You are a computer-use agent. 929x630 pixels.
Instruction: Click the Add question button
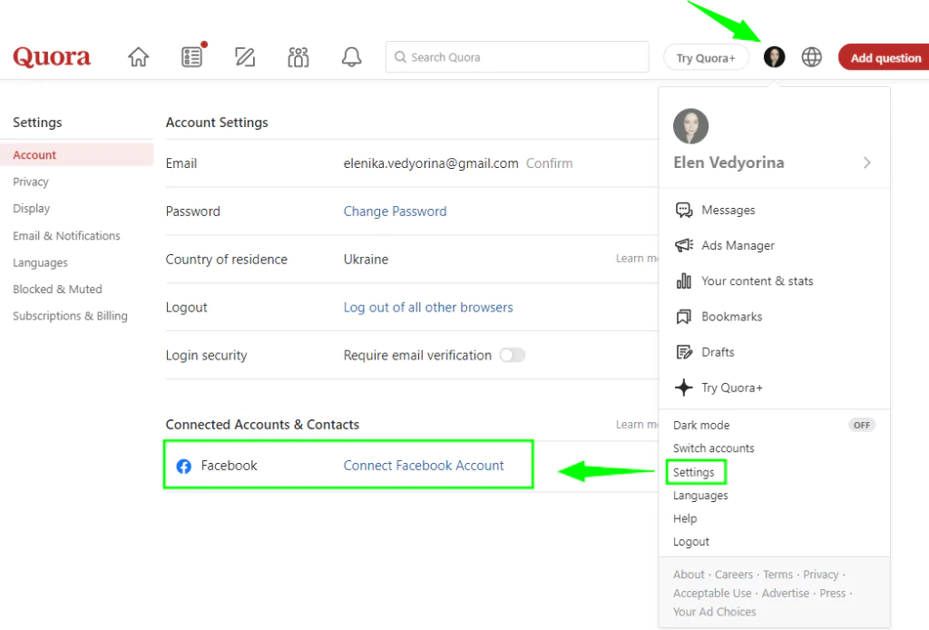(x=884, y=57)
